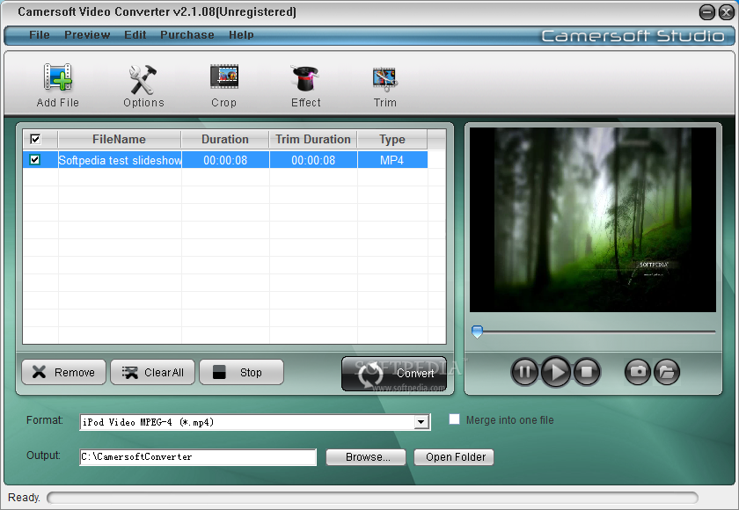Click the Stop conversion button
The width and height of the screenshot is (739, 510).
click(x=241, y=372)
